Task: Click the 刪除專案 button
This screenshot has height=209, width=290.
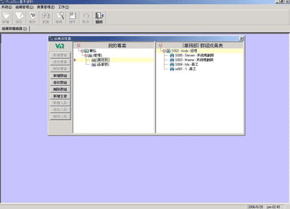Action: tap(60, 69)
